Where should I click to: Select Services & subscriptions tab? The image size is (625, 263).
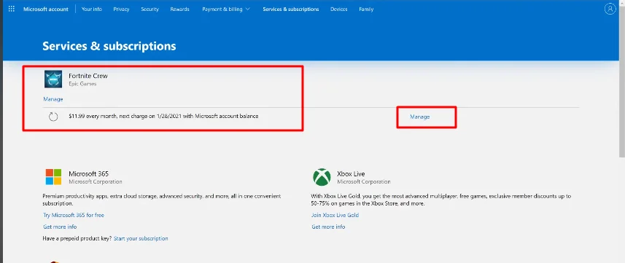coord(291,9)
